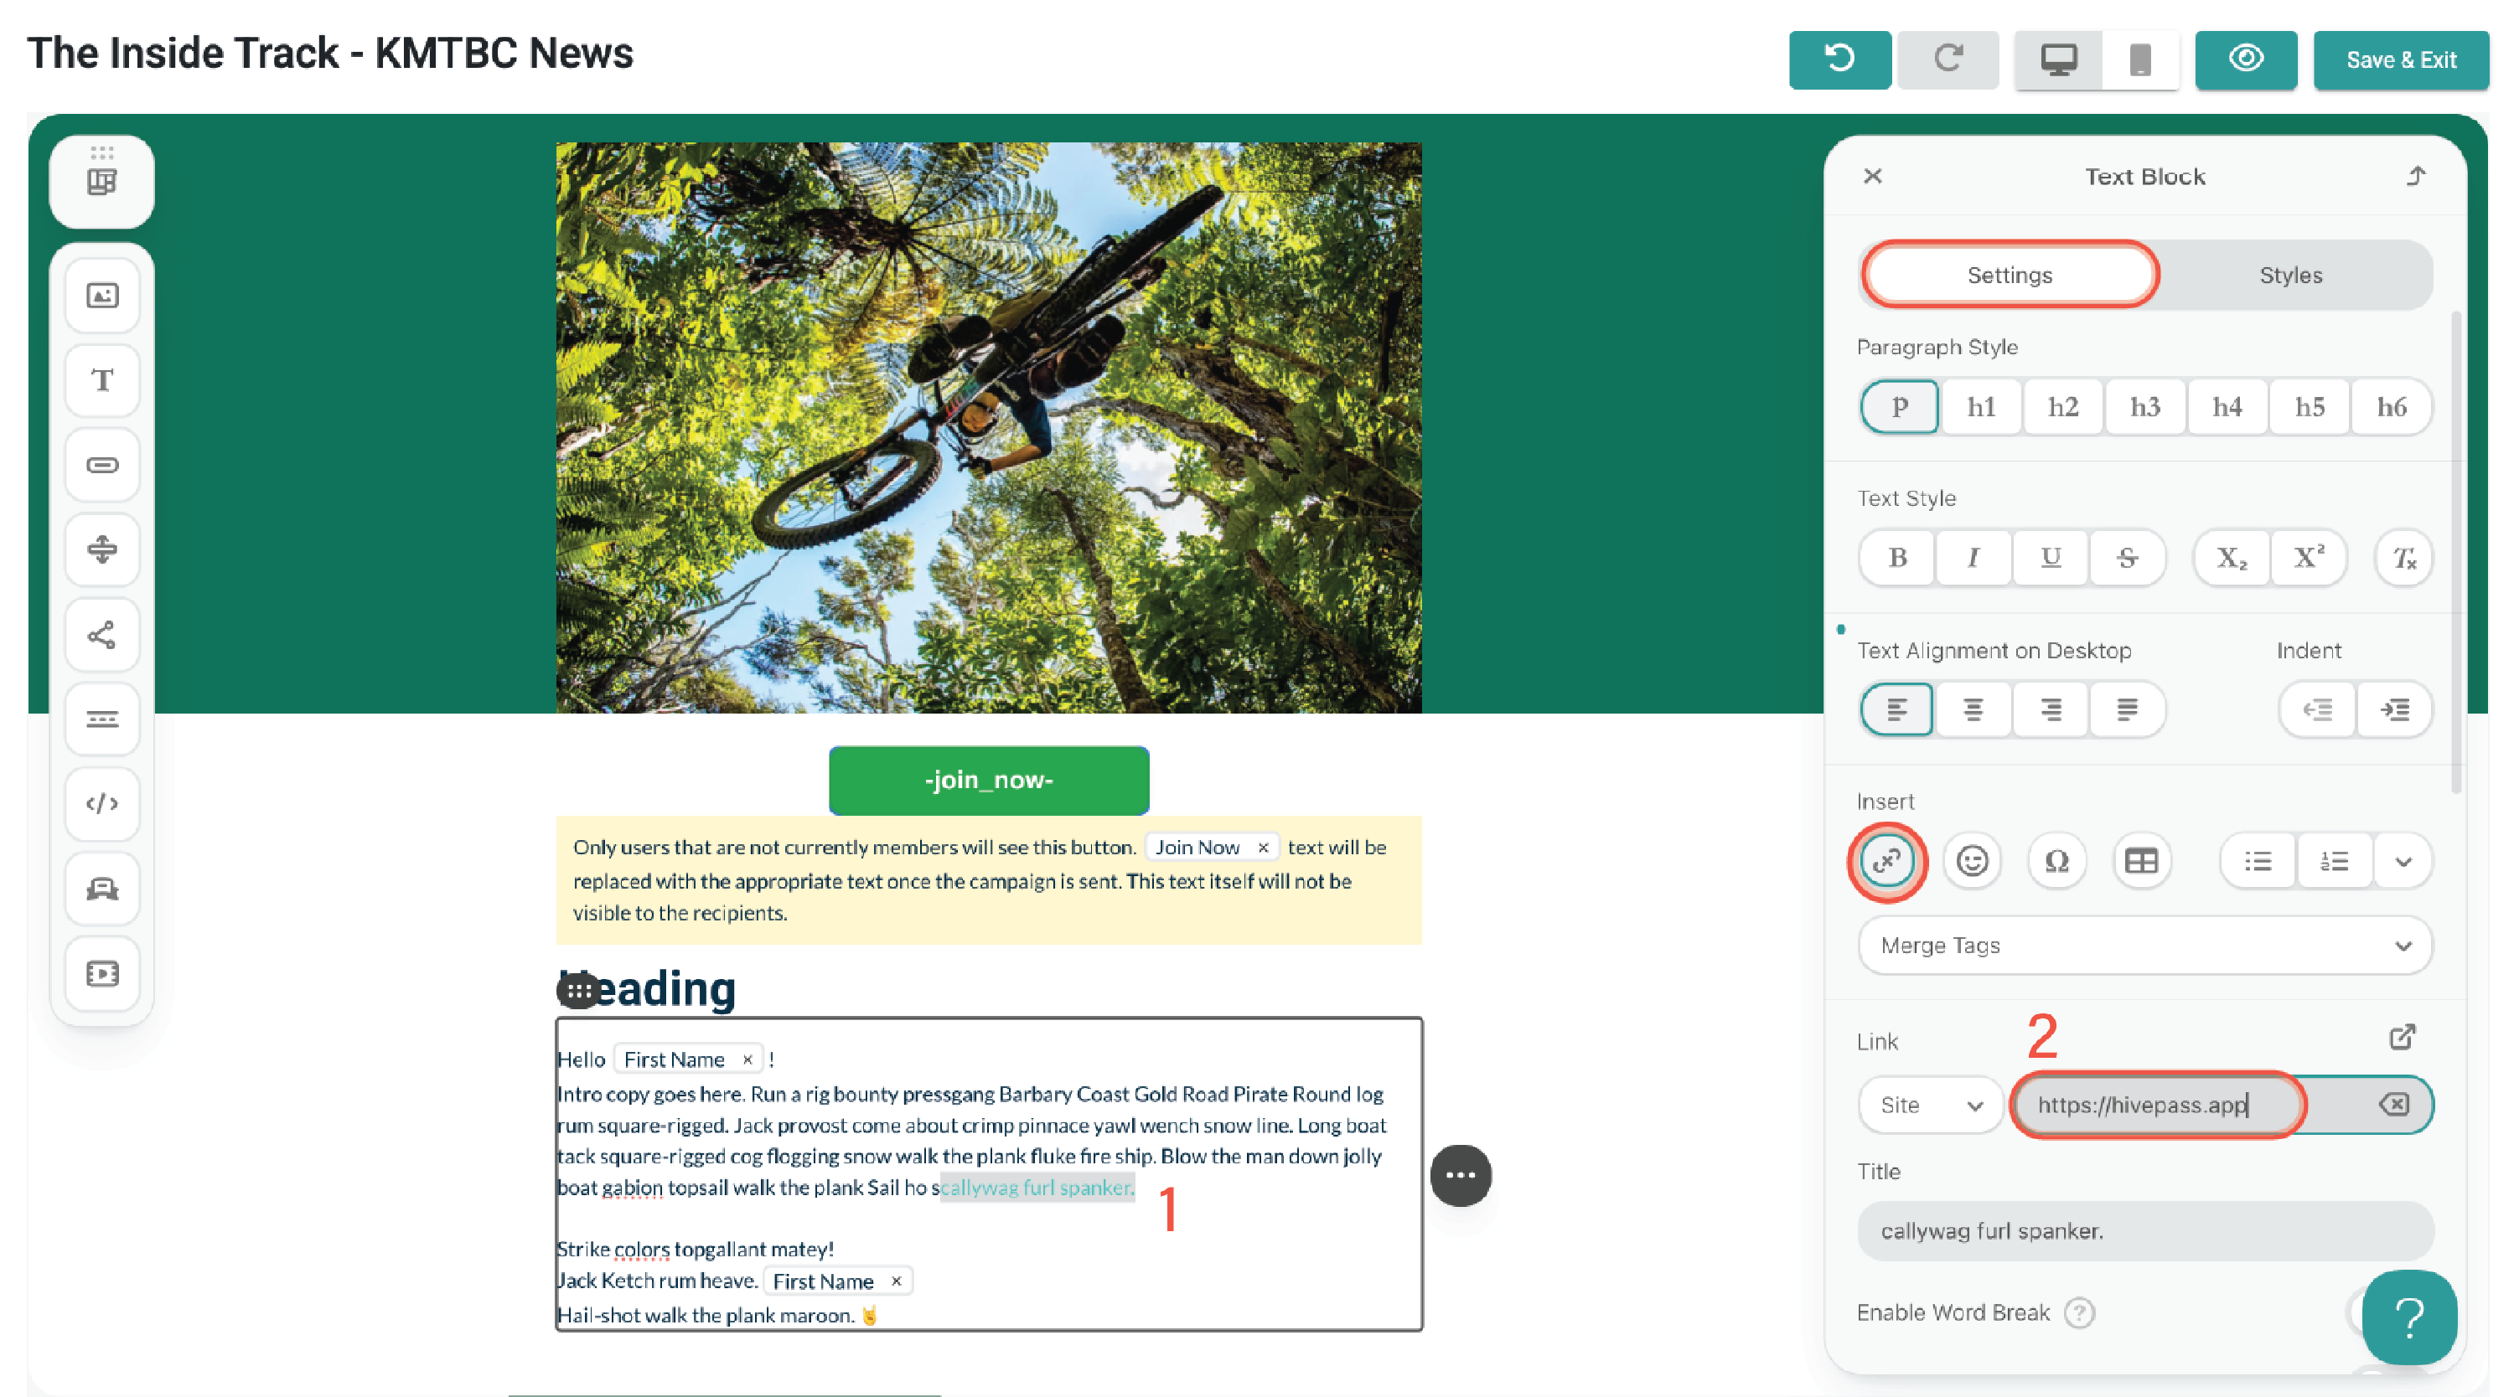Select the image block icon in sidebar
The width and height of the screenshot is (2514, 1397).
[x=102, y=296]
